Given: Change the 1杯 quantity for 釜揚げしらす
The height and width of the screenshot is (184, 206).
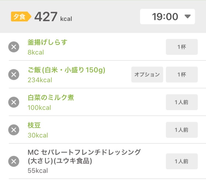Looking at the screenshot, I should click(182, 47).
